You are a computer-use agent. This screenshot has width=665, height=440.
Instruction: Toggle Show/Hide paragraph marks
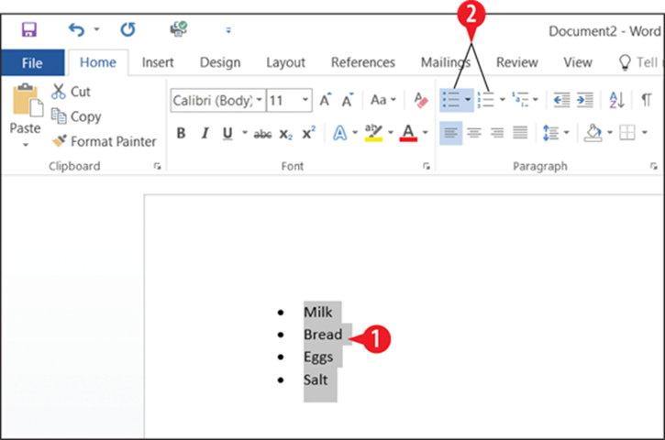[x=646, y=100]
